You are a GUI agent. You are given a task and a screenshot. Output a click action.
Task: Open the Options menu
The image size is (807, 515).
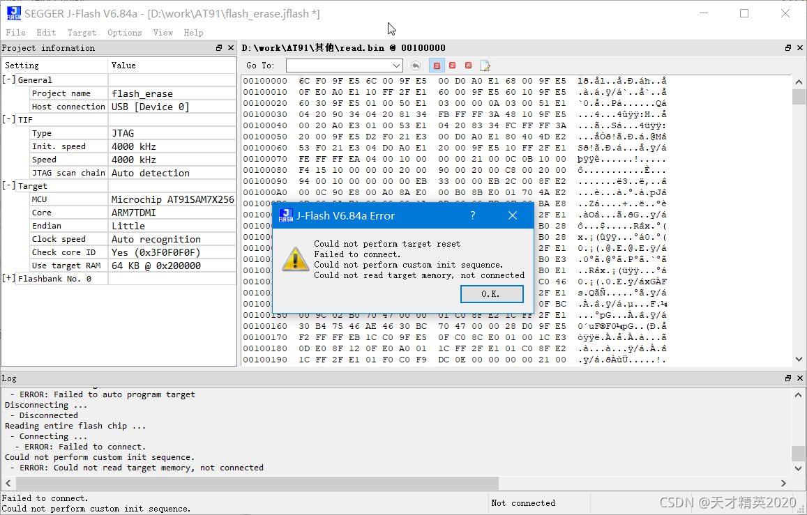click(125, 32)
